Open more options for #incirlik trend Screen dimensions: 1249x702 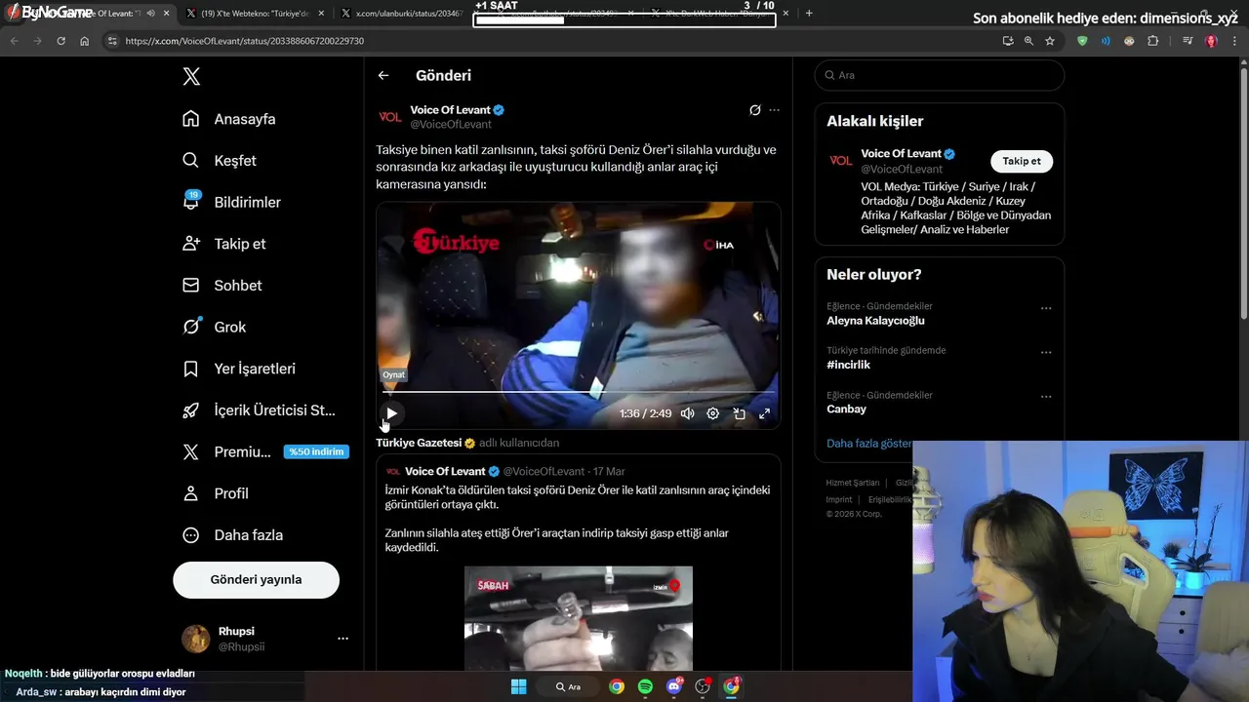click(1046, 352)
